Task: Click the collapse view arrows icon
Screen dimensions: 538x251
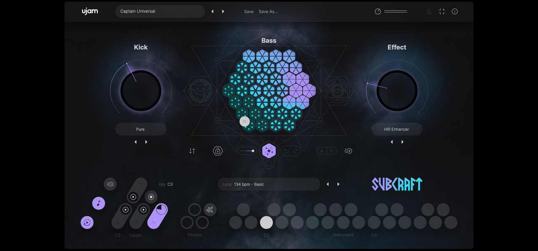Action: (442, 12)
